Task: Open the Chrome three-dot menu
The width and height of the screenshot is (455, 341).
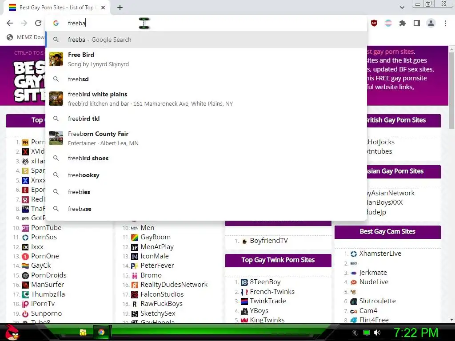Action: tap(445, 23)
